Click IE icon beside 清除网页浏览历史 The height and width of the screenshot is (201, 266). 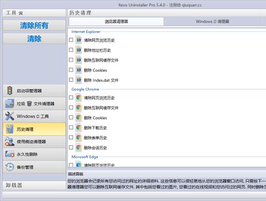pos(79,40)
